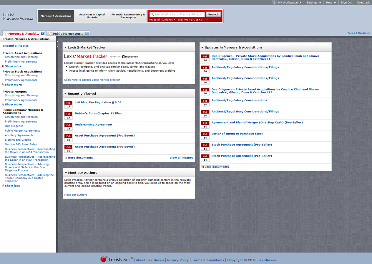The width and height of the screenshot is (372, 264).
Task: Open View all history link
Action: point(181,158)
